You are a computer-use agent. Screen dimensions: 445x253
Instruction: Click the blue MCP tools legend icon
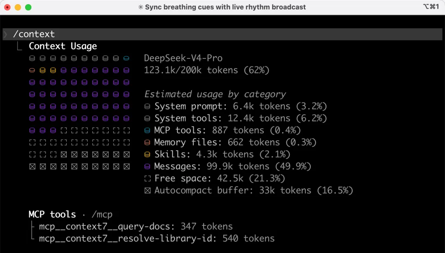coord(147,130)
